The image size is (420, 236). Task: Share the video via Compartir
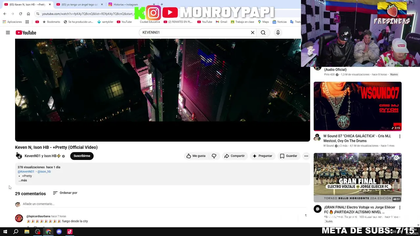[234, 156]
